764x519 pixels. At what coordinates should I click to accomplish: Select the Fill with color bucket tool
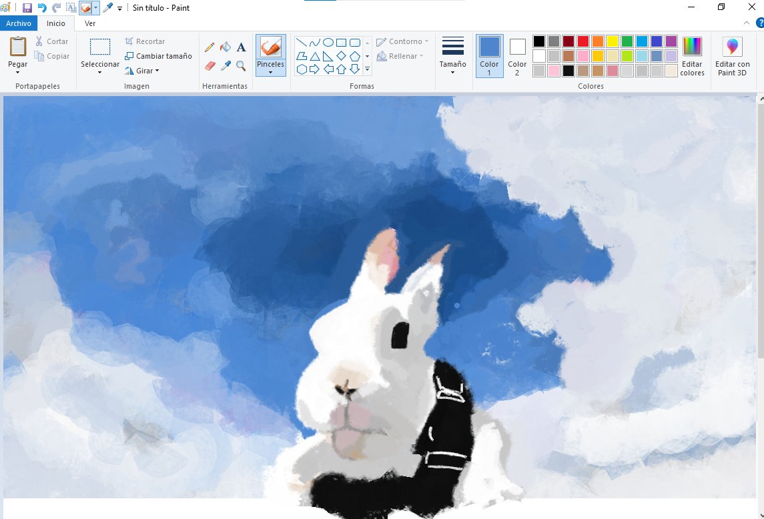[x=225, y=47]
